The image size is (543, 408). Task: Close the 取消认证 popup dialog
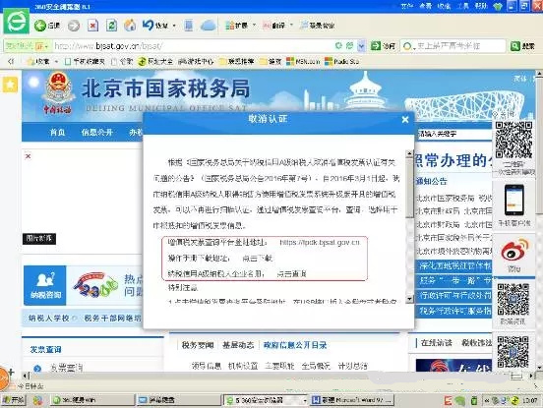tap(405, 120)
